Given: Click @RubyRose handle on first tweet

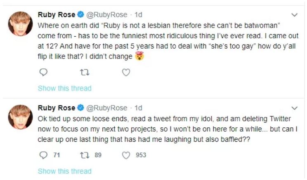Looking at the screenshot, I should point(106,15).
